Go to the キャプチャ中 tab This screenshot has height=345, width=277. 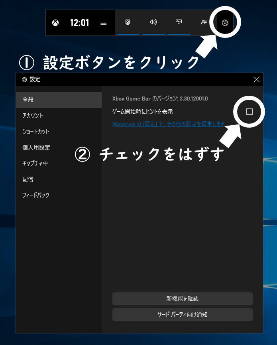click(59, 163)
